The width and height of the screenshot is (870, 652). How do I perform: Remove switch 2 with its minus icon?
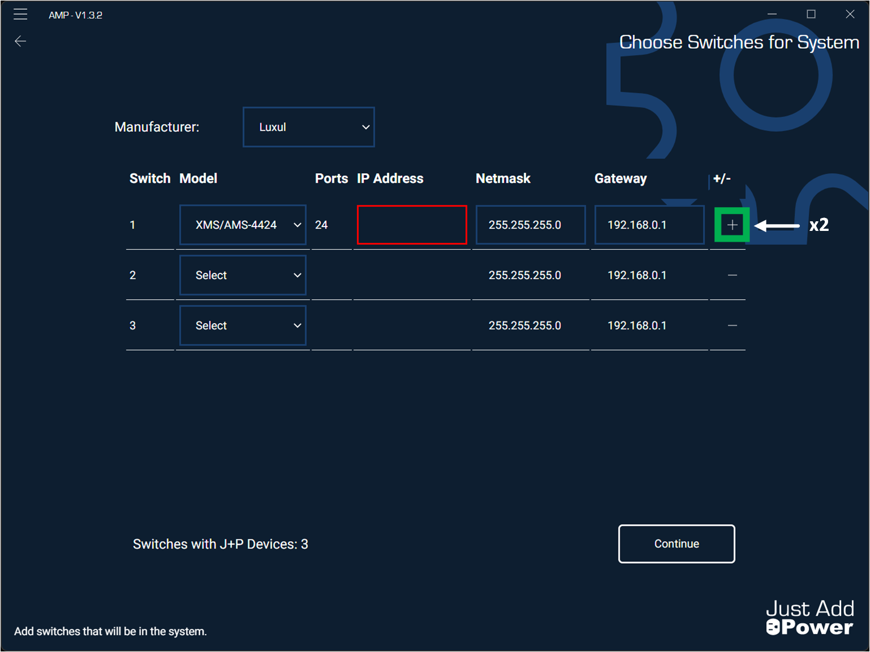[732, 275]
